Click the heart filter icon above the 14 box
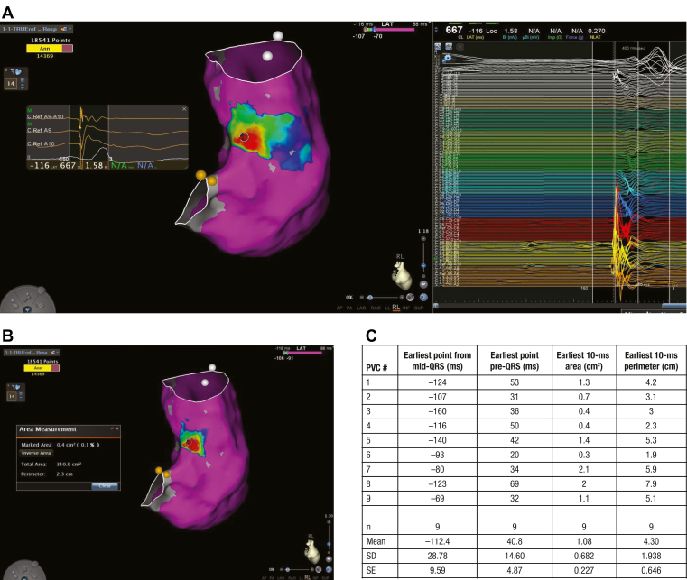The height and width of the screenshot is (580, 687). pyautogui.click(x=16, y=72)
